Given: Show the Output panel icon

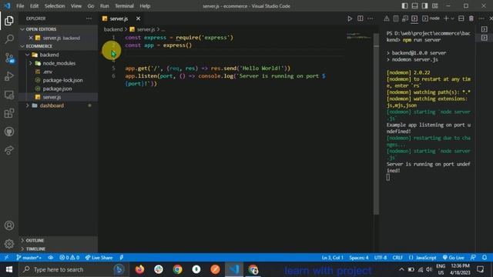Looking at the screenshot, I should click(396, 18).
